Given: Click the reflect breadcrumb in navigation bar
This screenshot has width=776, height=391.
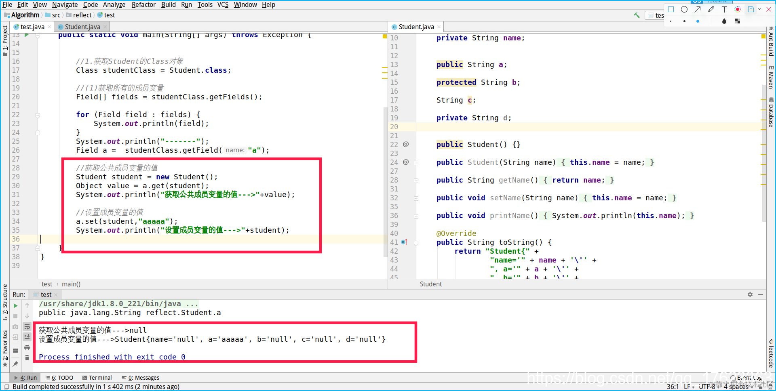Looking at the screenshot, I should [79, 15].
